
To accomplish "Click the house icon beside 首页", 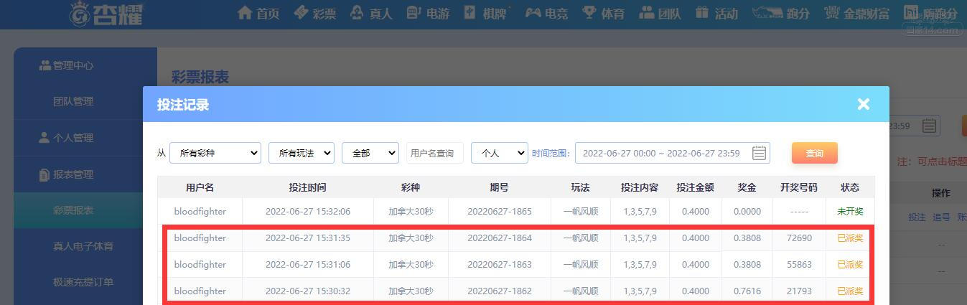I will point(245,12).
